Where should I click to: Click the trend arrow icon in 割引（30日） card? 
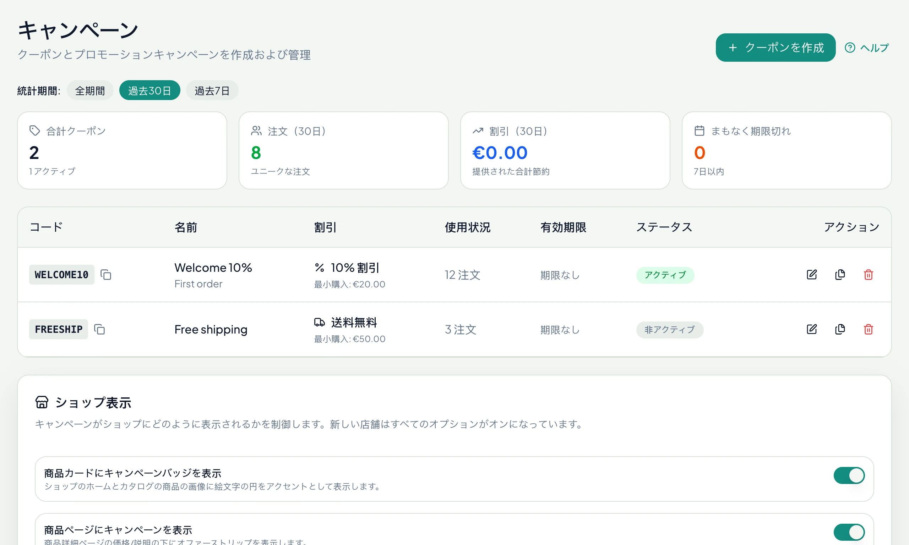coord(478,131)
